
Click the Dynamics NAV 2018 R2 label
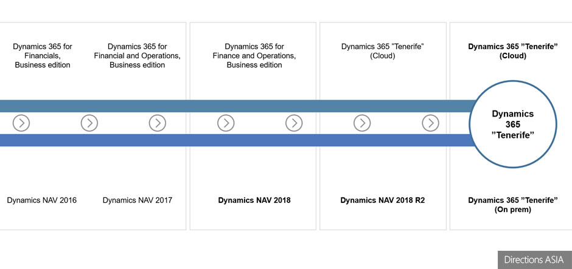pos(382,200)
